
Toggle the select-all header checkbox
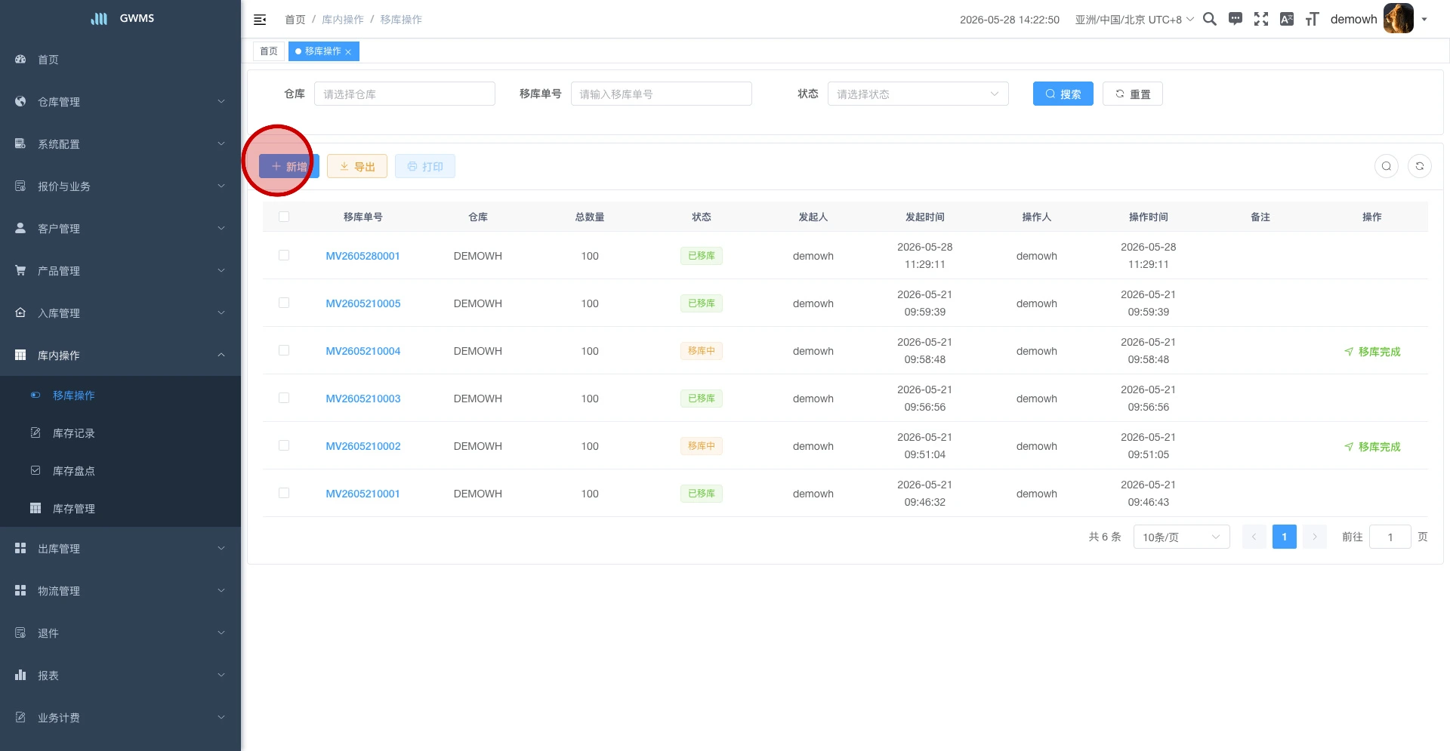[x=284, y=217]
